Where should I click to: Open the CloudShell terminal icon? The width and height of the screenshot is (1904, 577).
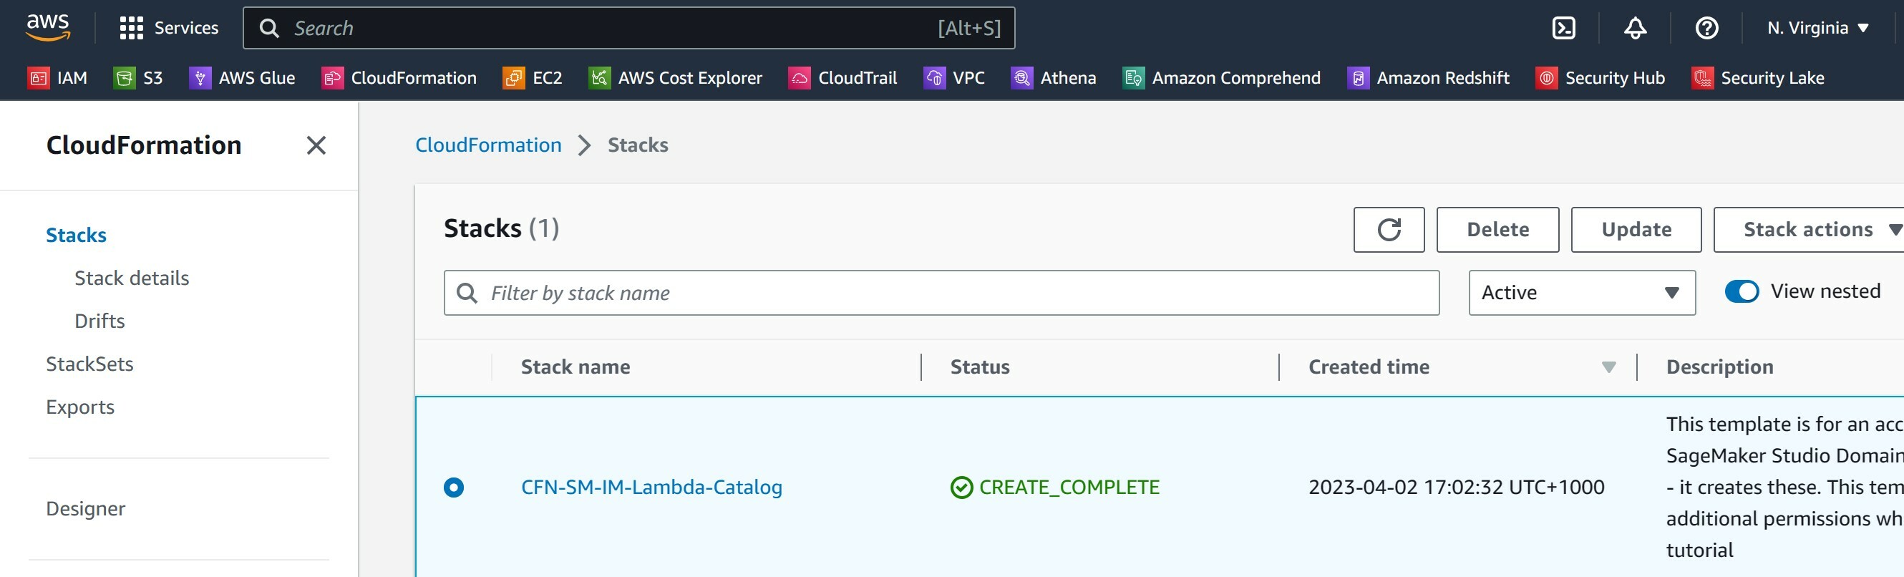click(1563, 28)
